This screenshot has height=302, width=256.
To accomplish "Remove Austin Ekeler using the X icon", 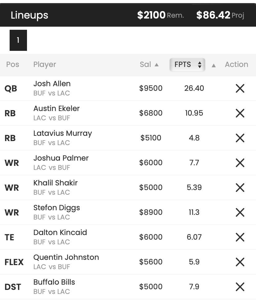I will [x=240, y=113].
